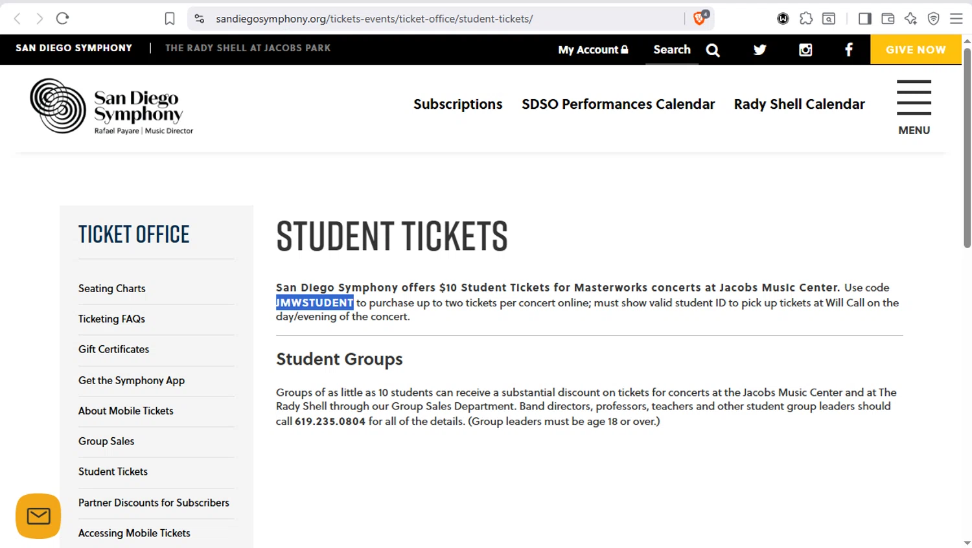
Task: Open Seating Charts sidebar link
Action: tap(111, 288)
